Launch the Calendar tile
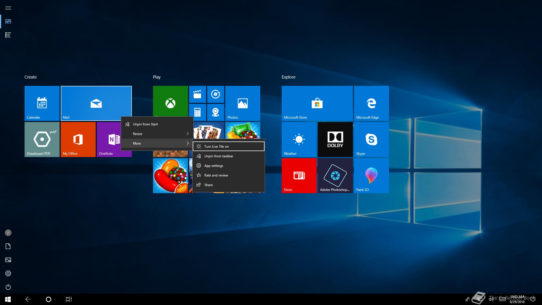Viewport: 542px width, 305px height. coord(42,103)
